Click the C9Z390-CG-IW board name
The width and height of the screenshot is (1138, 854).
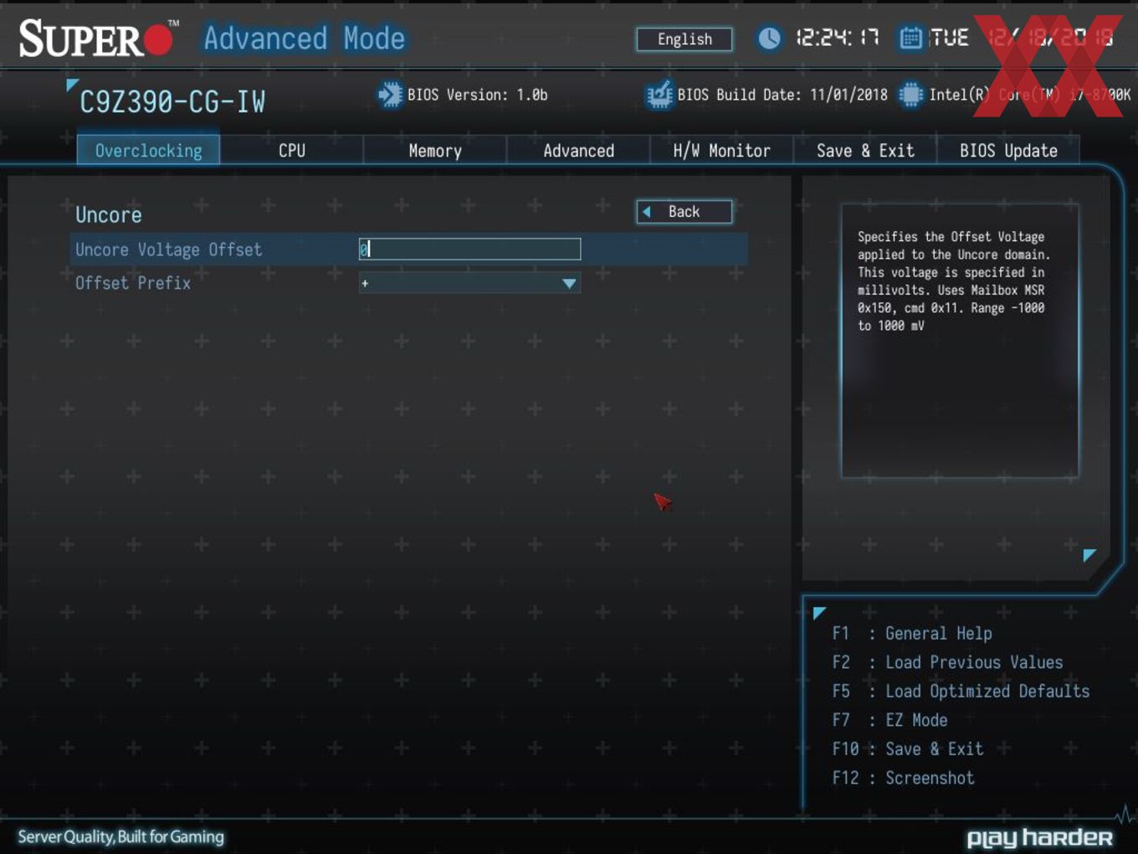[x=172, y=102]
